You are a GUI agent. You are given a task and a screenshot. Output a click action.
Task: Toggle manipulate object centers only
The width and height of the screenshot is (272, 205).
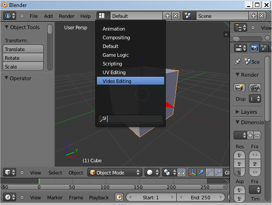coord(181,172)
